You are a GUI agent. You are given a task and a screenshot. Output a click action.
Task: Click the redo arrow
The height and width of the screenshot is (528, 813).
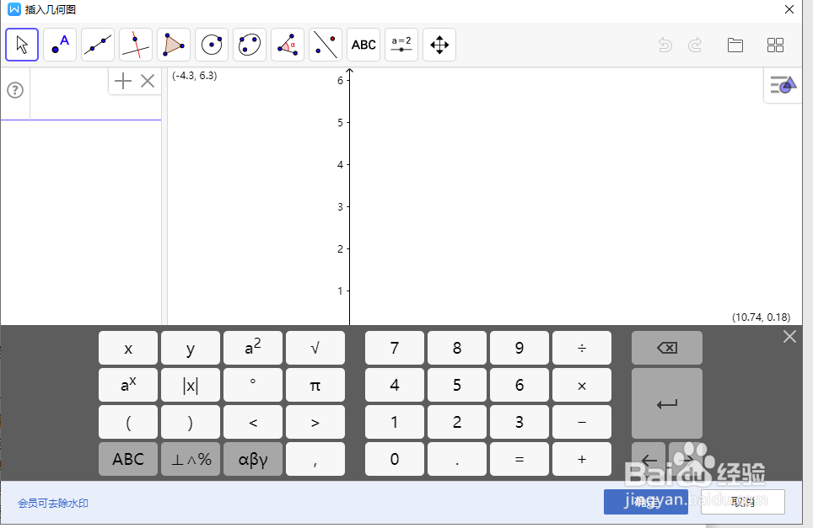[x=695, y=45]
